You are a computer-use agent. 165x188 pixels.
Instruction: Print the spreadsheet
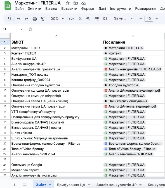tap(35, 19)
